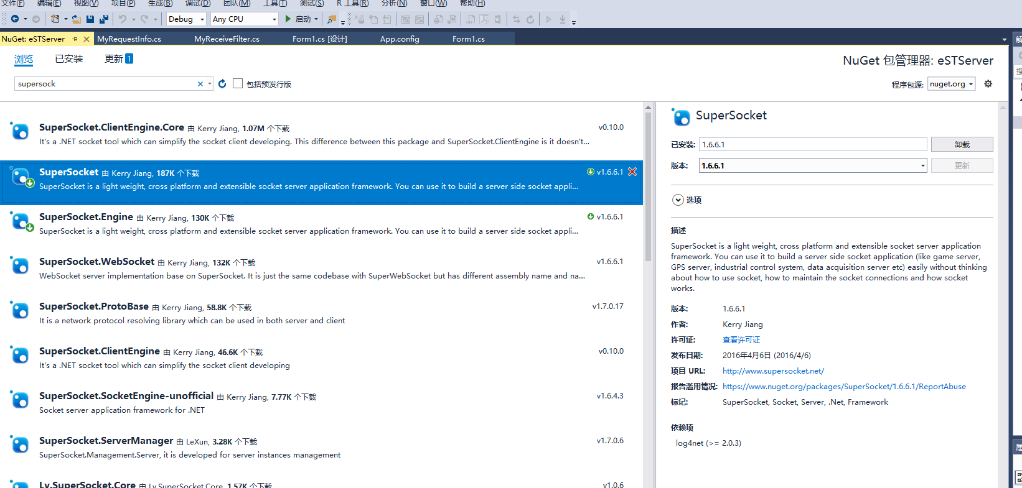Pin the NuGet: eSTServer tab
This screenshot has width=1022, height=488.
pos(75,39)
